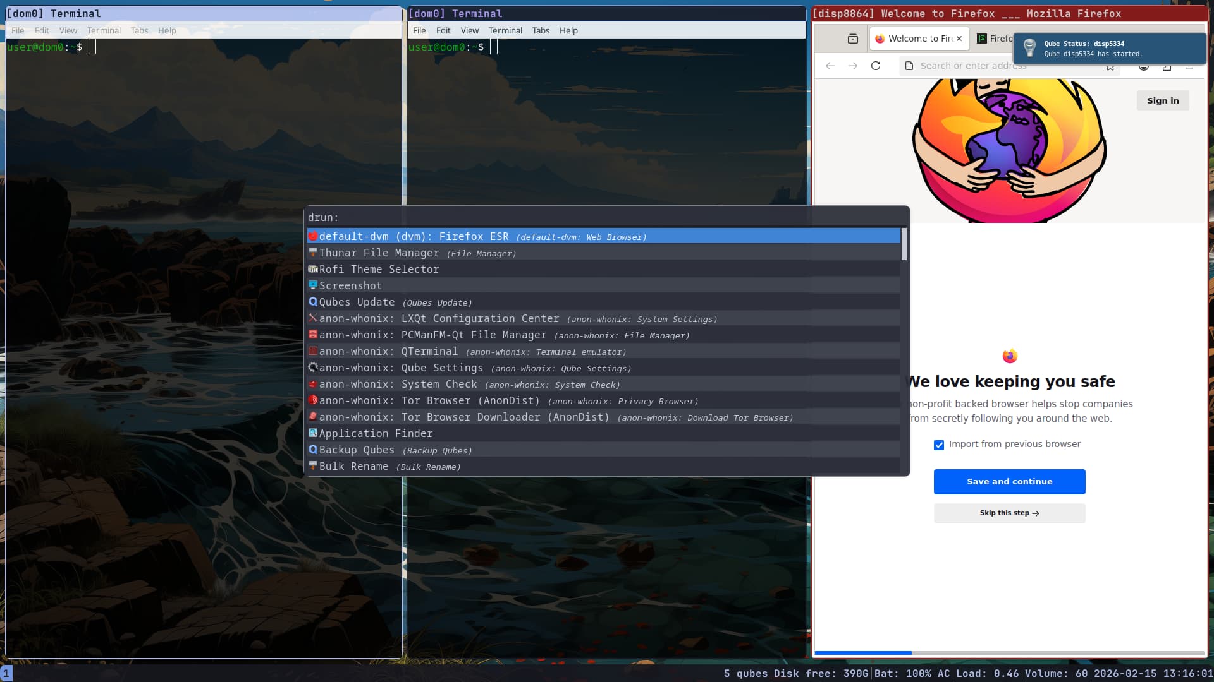The image size is (1214, 682).
Task: Click Tor Browser icon in launcher list
Action: click(x=312, y=400)
